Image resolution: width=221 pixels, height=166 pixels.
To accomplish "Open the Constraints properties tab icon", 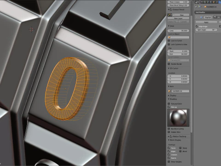I will click(x=217, y=2).
